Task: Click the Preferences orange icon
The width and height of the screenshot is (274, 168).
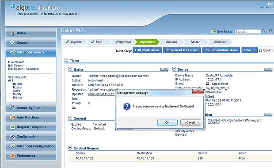Action: pyautogui.click(x=12, y=156)
